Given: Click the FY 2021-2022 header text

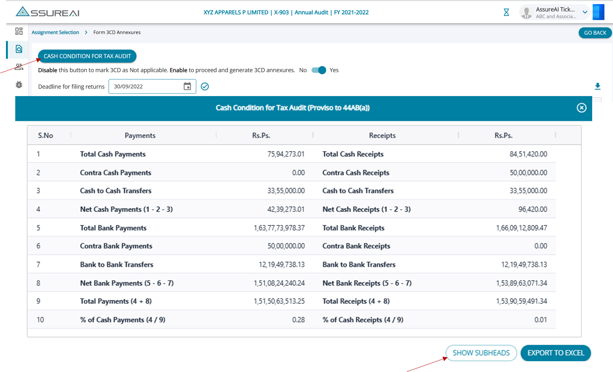Looking at the screenshot, I should coord(351,12).
